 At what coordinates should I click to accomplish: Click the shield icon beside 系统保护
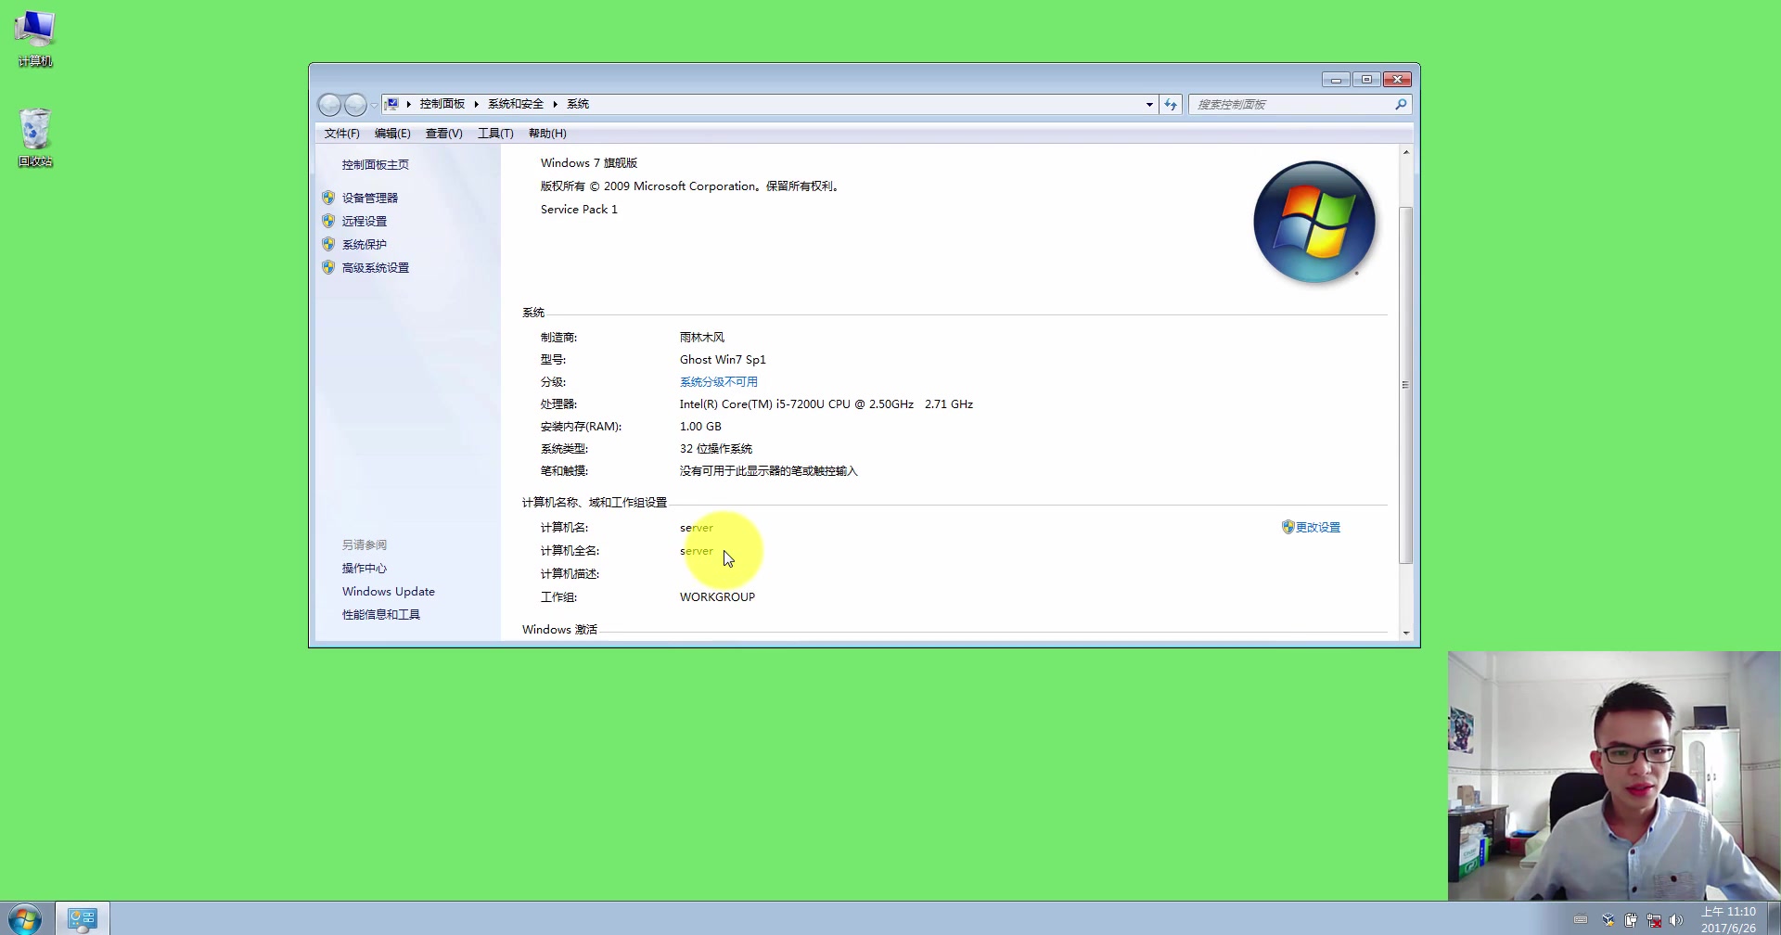[x=328, y=244]
